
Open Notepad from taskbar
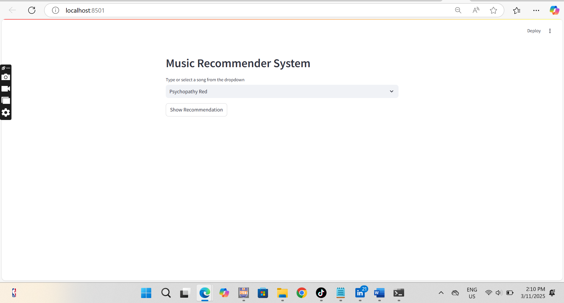[341, 293]
